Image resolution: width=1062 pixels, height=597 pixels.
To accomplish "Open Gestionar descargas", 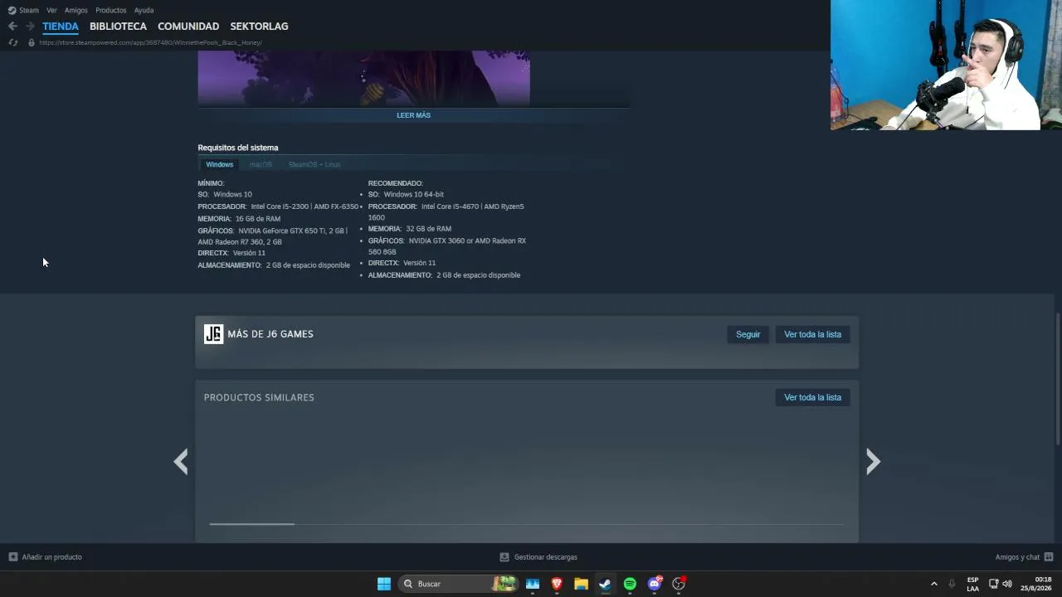I will pyautogui.click(x=545, y=557).
